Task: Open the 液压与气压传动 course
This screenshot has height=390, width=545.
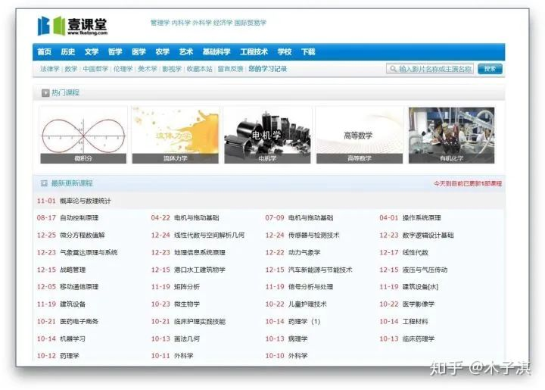Action: tap(425, 270)
